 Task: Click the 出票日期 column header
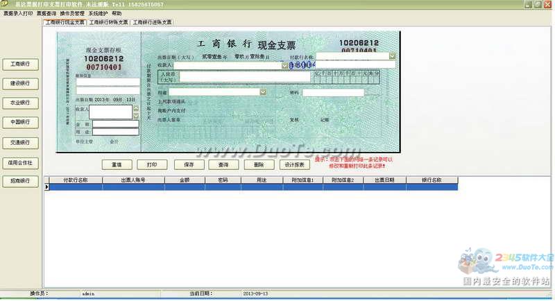[x=385, y=180]
